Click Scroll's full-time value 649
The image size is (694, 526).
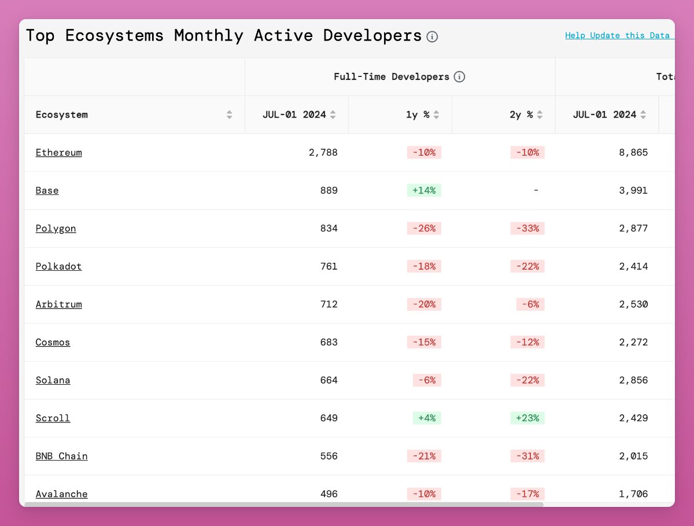tap(329, 418)
